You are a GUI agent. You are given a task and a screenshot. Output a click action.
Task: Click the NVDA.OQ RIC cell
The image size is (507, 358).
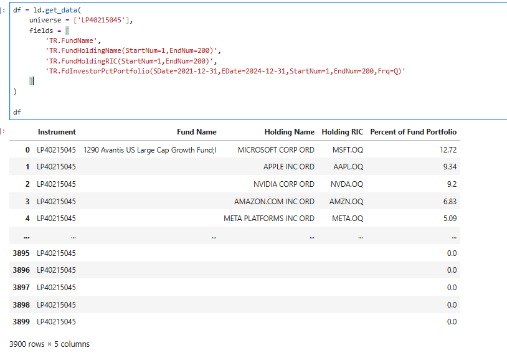click(x=347, y=184)
